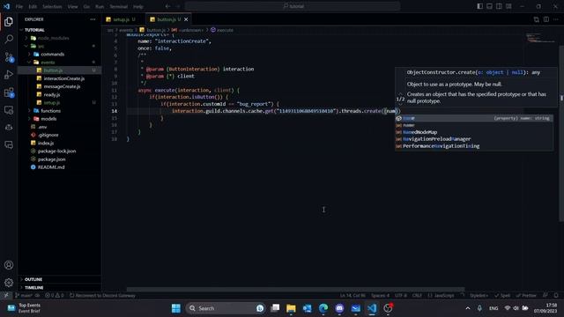Viewport: 564px width, 317px height.
Task: Open the Remote Explorer view icon
Action: click(x=9, y=110)
